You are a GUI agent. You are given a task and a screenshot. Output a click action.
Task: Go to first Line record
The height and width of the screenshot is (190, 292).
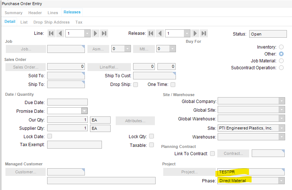[52, 33]
